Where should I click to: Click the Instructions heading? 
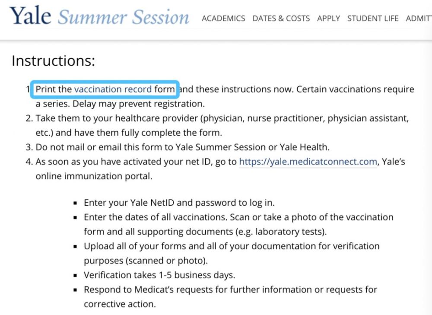point(53,61)
